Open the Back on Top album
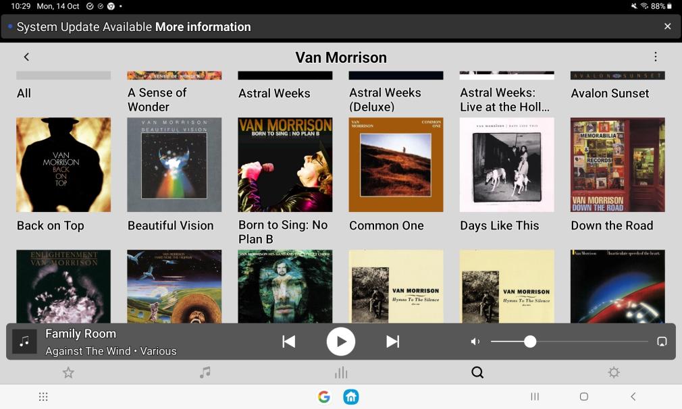 click(x=63, y=165)
